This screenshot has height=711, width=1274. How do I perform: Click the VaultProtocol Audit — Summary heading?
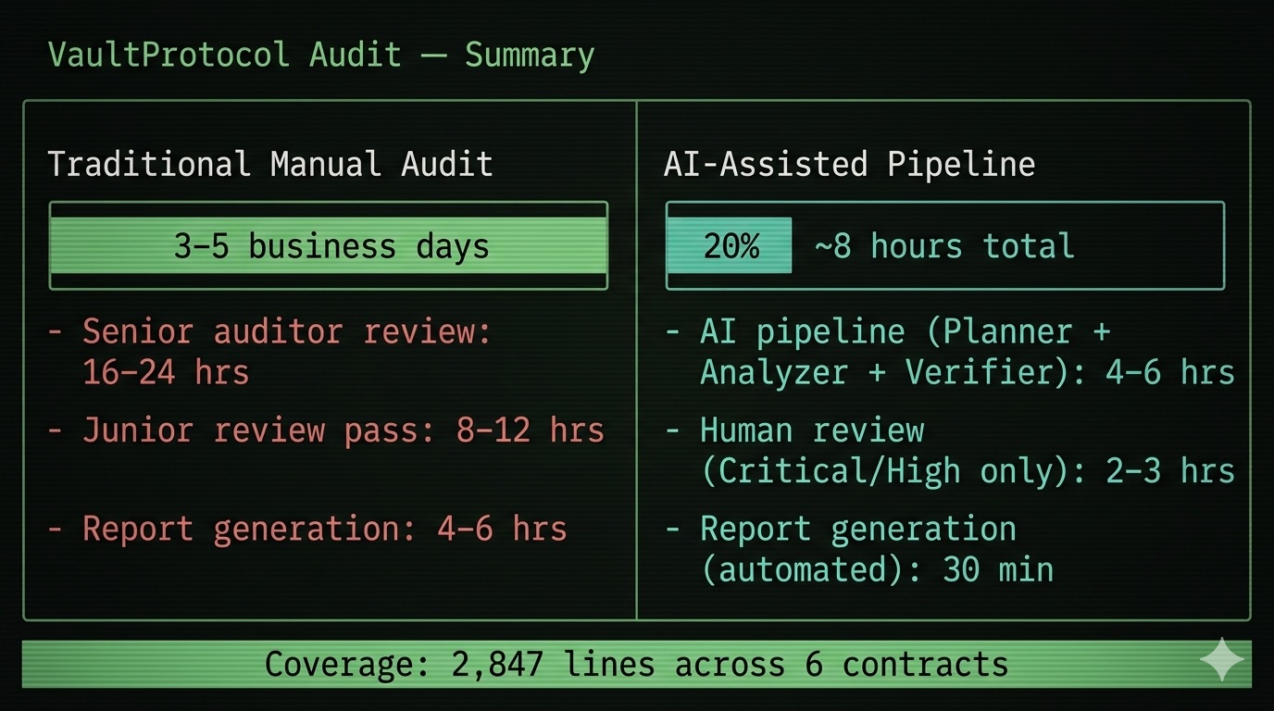(322, 54)
